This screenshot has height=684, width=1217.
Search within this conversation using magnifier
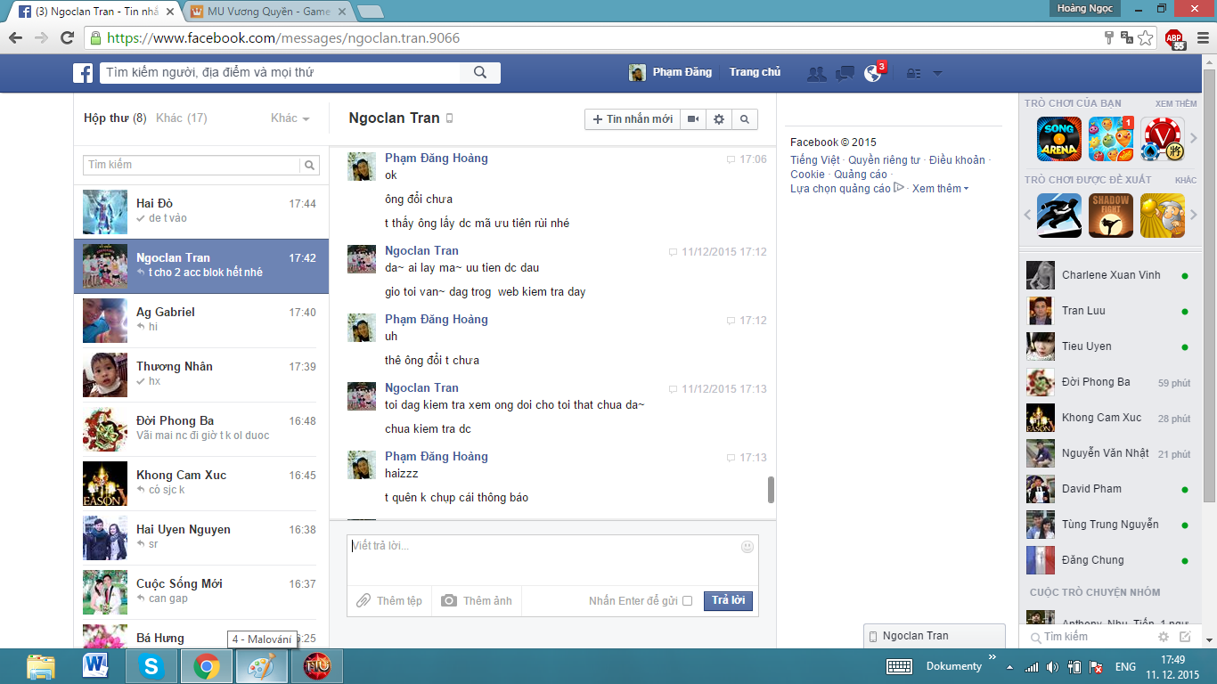(x=745, y=119)
